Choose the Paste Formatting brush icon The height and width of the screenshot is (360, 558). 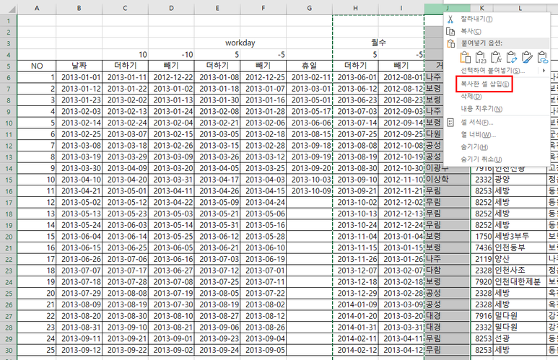click(x=527, y=57)
